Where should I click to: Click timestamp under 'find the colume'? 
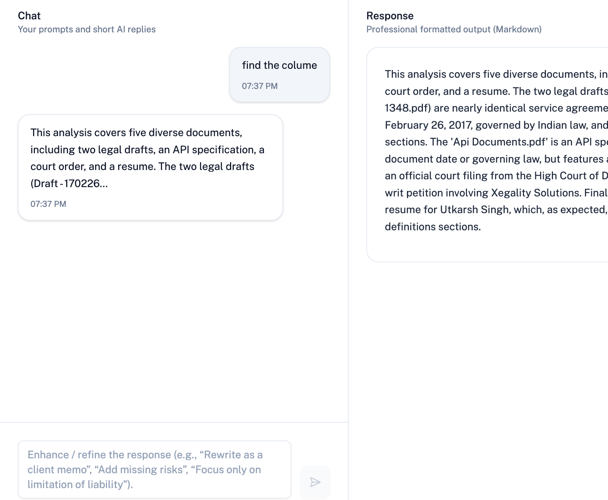click(259, 86)
